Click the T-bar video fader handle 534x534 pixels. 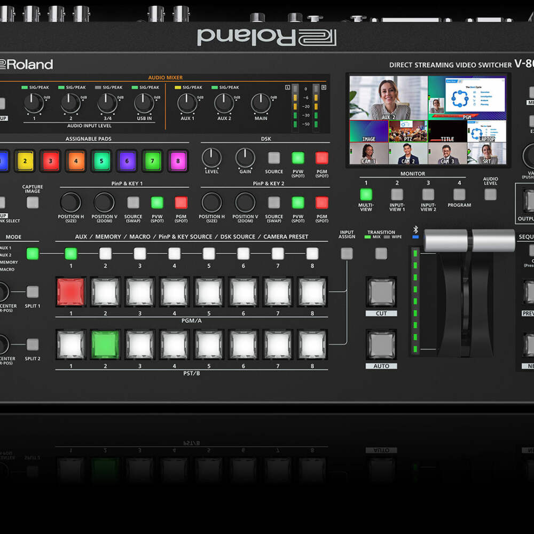pos(469,240)
